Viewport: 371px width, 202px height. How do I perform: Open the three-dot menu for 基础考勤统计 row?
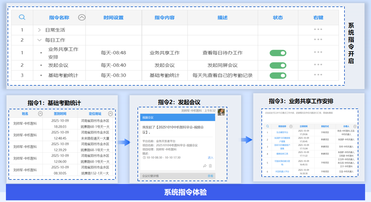(x=318, y=75)
